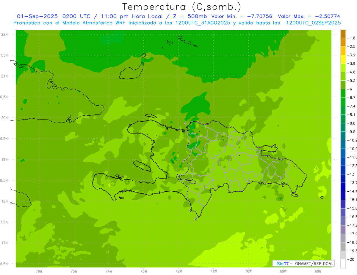Click the -4.6 color scale label
Image resolution: width=357 pixels, height=275 pixels.
click(x=351, y=72)
